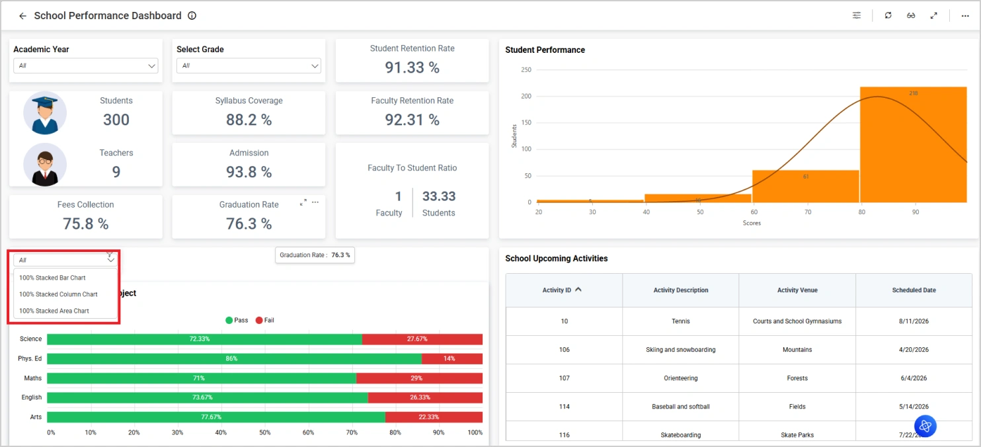The image size is (981, 447).
Task: Maximize the Graduation Rate widget
Action: pos(303,202)
